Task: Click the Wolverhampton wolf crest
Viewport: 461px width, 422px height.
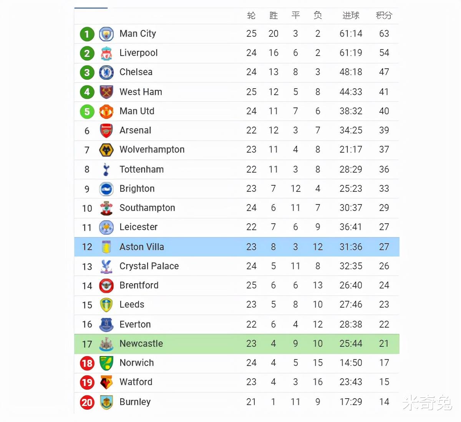Action: pyautogui.click(x=106, y=150)
